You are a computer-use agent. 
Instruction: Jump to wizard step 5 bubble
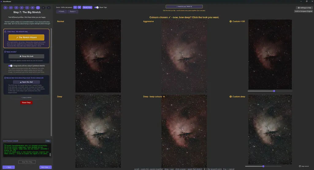click(27, 8)
